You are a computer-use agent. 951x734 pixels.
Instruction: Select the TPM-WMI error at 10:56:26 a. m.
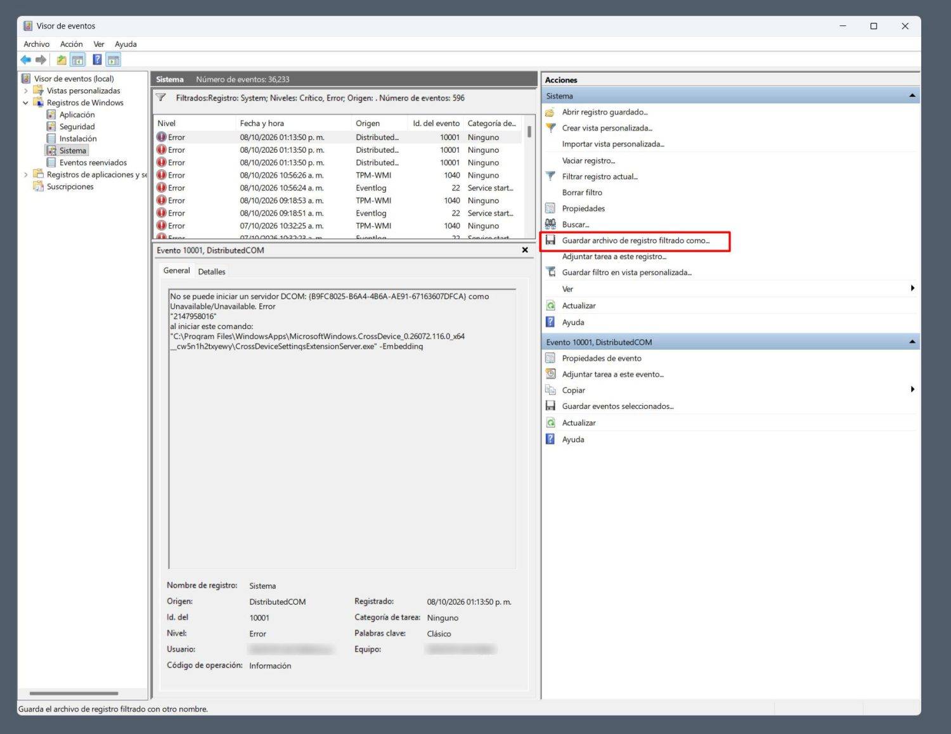339,175
